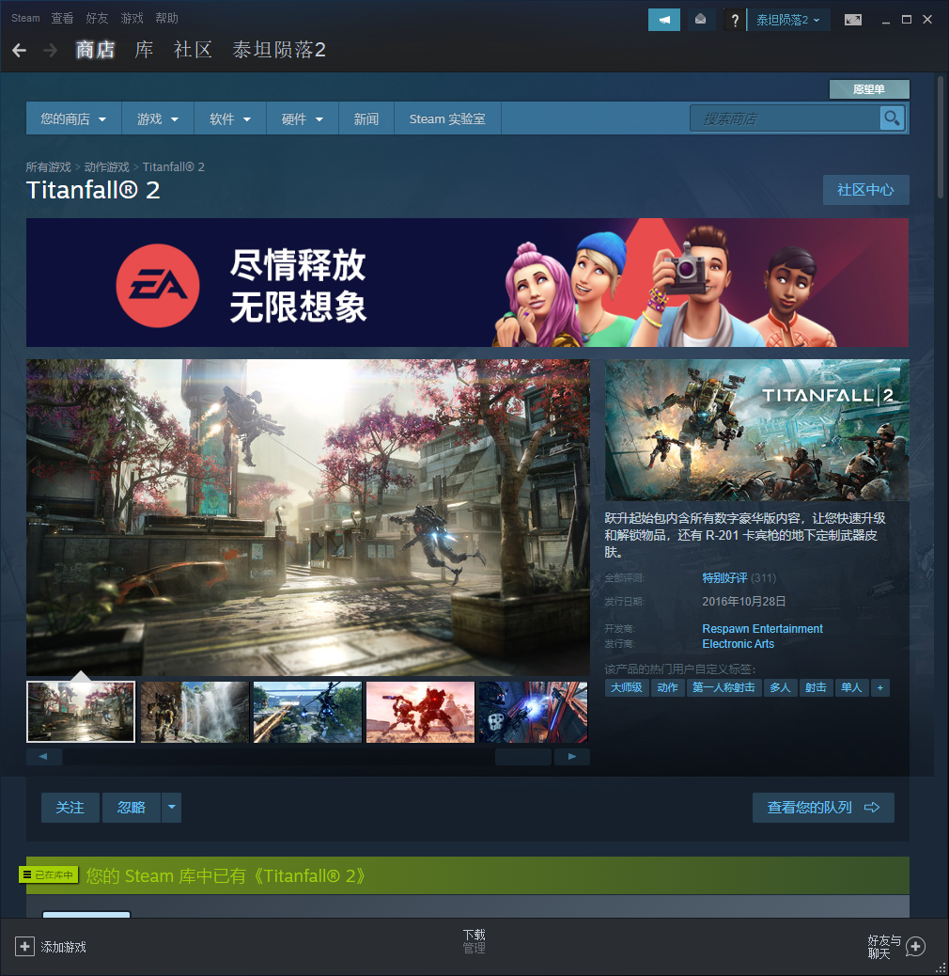The width and height of the screenshot is (949, 976).
Task: Go back with the left arrow
Action: (x=20, y=50)
